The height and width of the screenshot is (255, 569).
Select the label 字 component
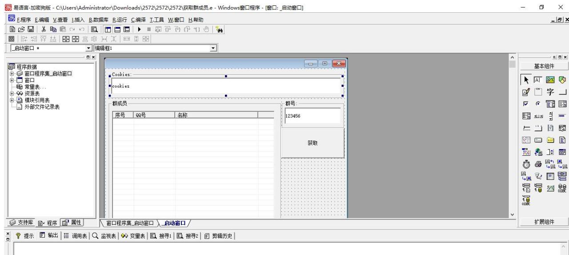(x=550, y=92)
